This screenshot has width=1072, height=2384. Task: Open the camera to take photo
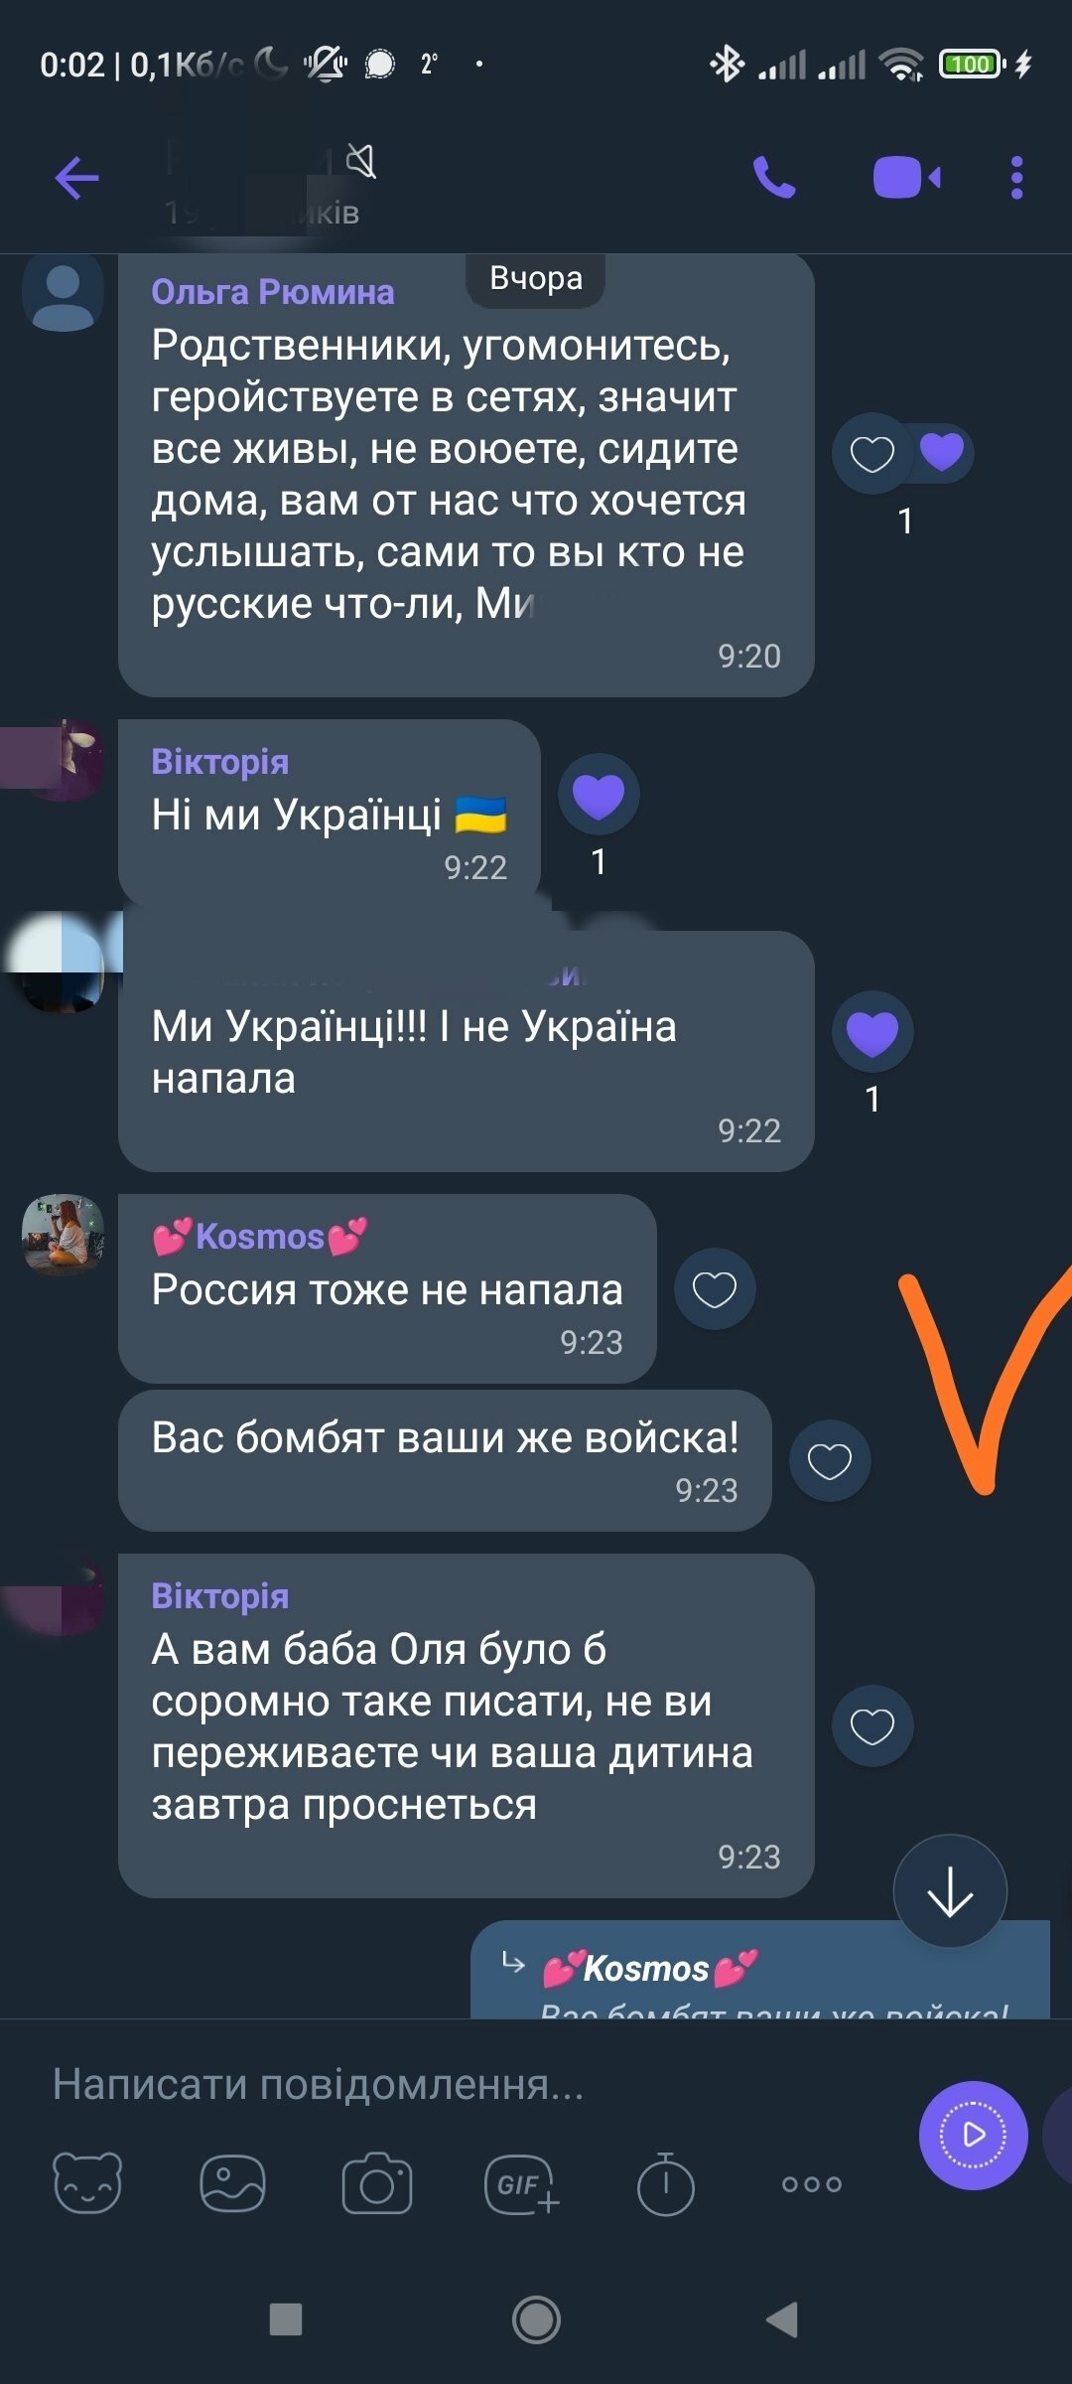click(377, 2183)
